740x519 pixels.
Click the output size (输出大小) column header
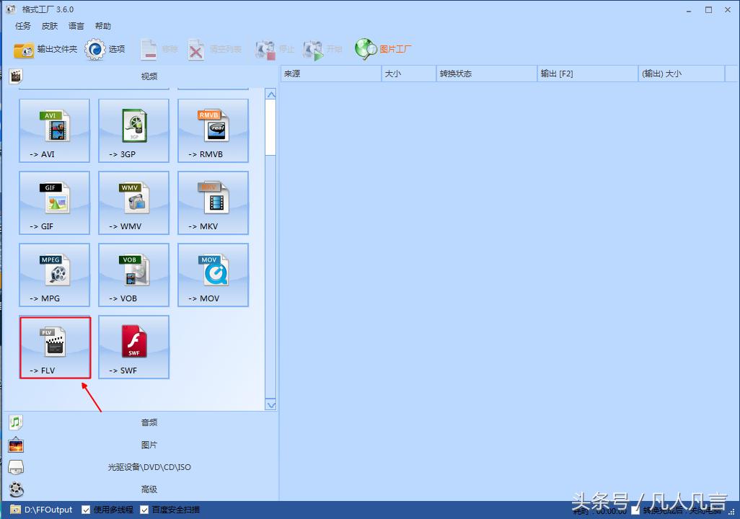pos(682,74)
